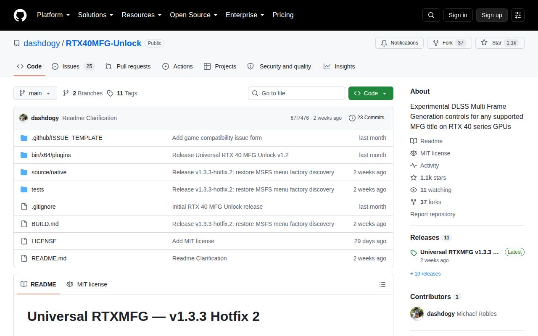538x336 pixels.
Task: Click the Sign in button
Action: [x=458, y=15]
